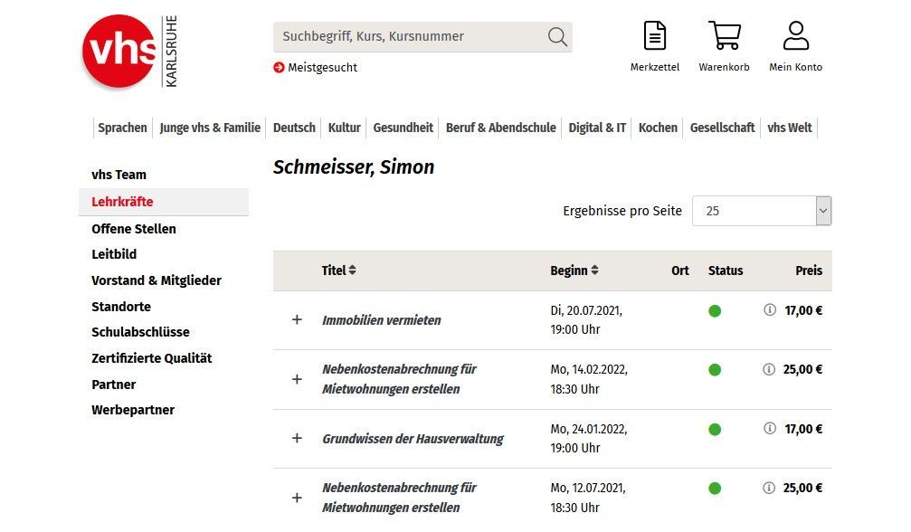Viewport: 911px width, 532px height.
Task: Open the Digital & IT menu
Action: coord(597,128)
